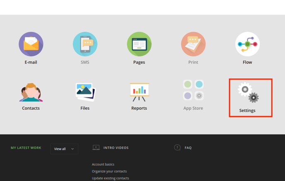Click the Intro Videos monitor icon
This screenshot has height=181, width=285.
click(x=96, y=147)
